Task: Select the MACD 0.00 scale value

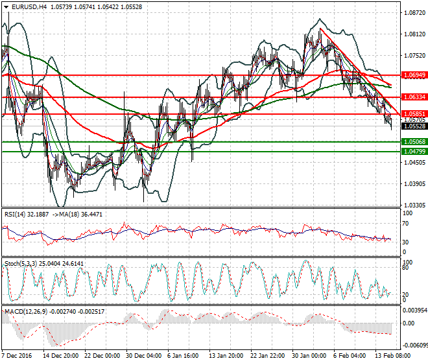Action: (409, 323)
